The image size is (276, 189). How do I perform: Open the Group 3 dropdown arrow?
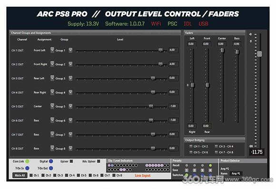70,78
